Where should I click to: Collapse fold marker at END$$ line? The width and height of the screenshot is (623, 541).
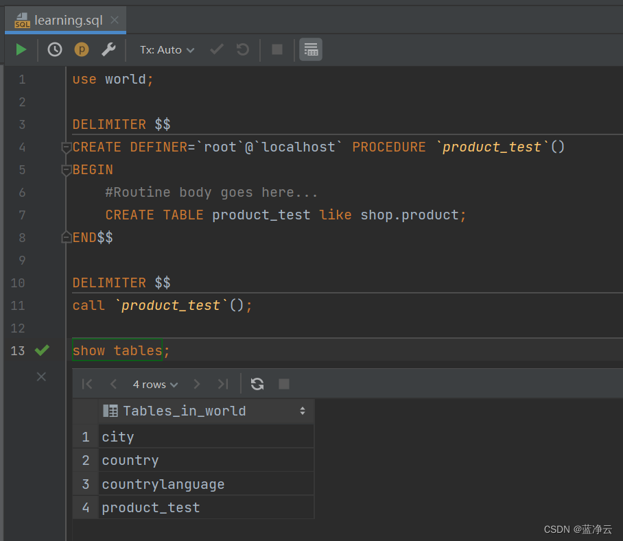(x=67, y=237)
